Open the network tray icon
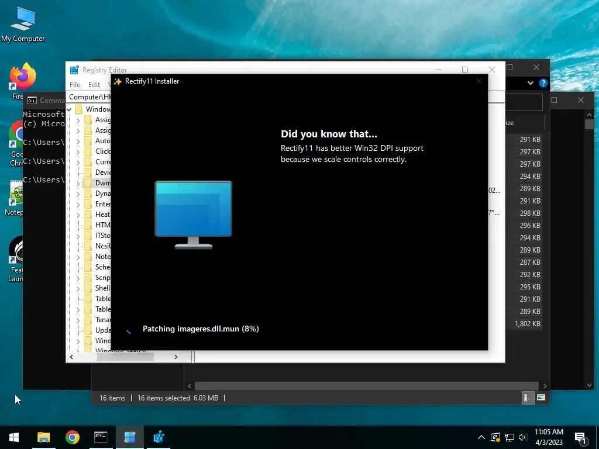Viewport: 599px width, 449px height. coord(510,437)
